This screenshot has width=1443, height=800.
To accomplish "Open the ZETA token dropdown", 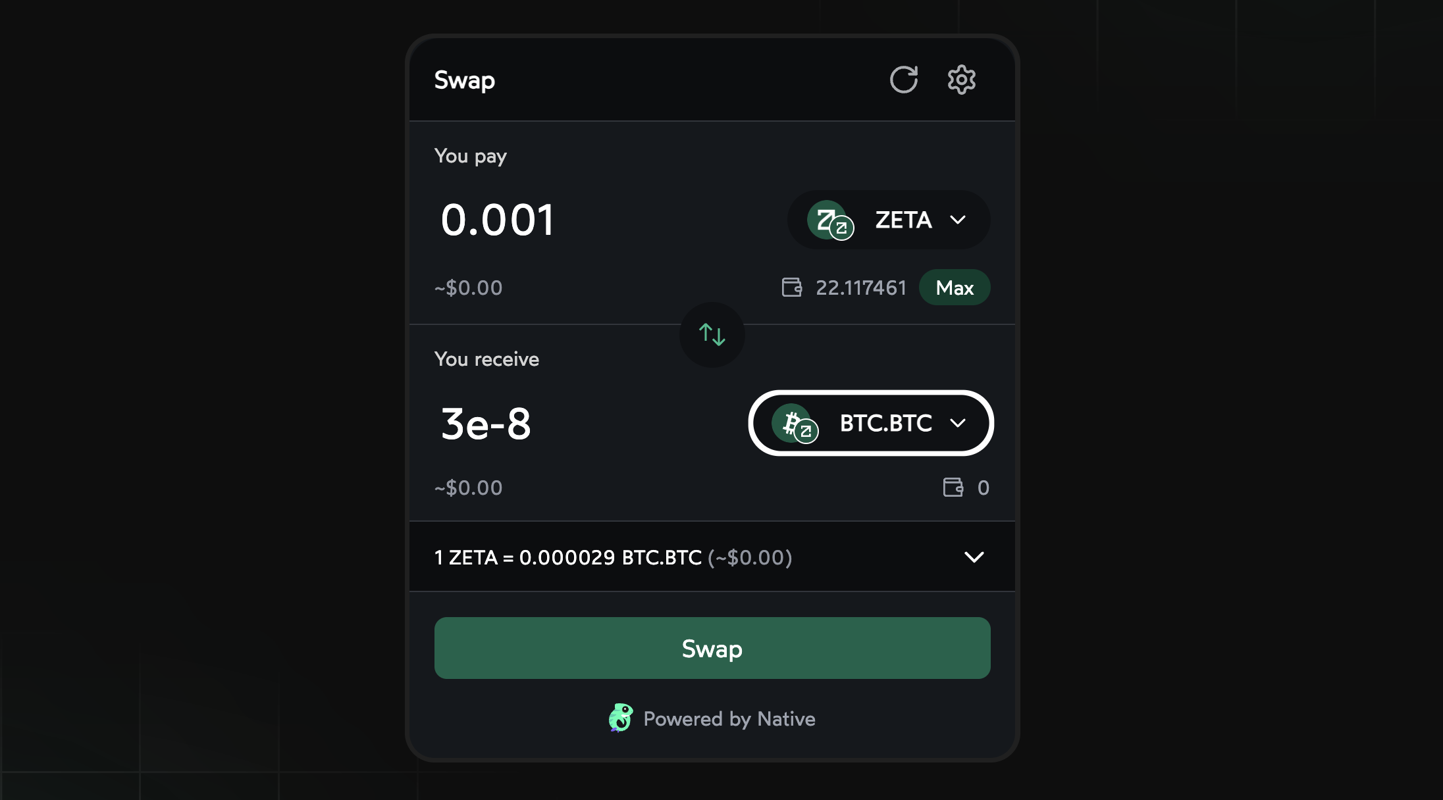I will (x=957, y=220).
